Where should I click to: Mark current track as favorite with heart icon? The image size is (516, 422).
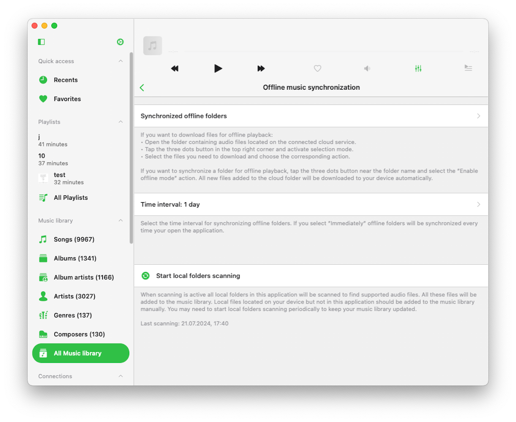317,69
